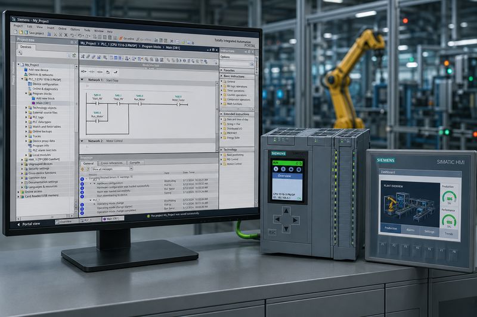Click the Delete X icon in toolbar
The image size is (477, 317).
[66, 35]
